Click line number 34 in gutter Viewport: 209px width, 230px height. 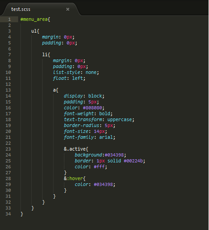tap(8, 214)
